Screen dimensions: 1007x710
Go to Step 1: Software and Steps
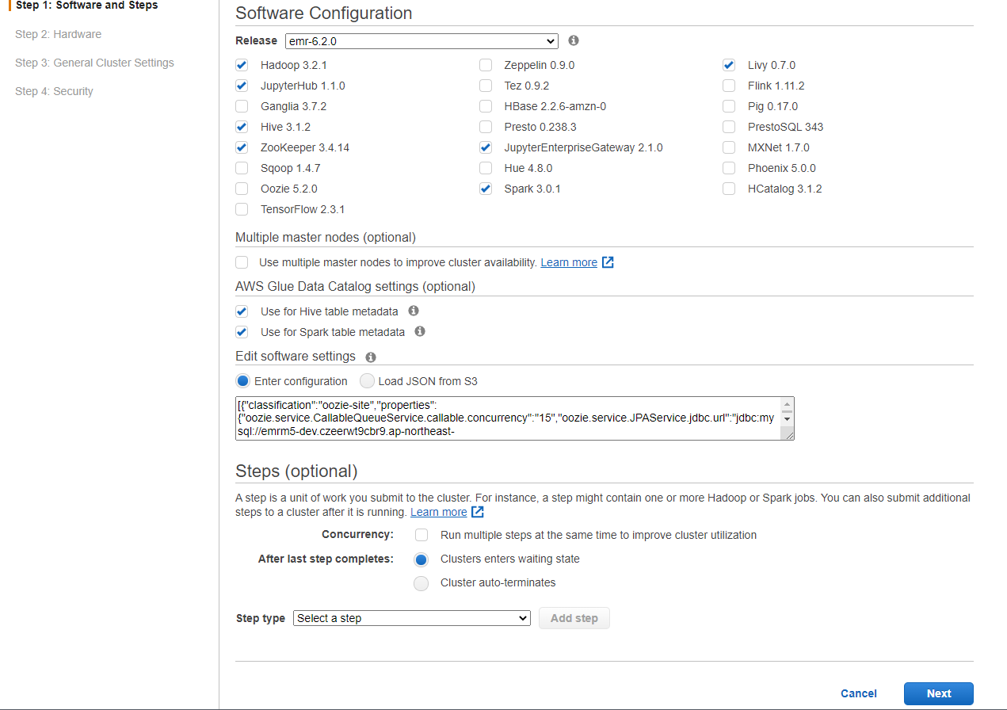point(86,6)
